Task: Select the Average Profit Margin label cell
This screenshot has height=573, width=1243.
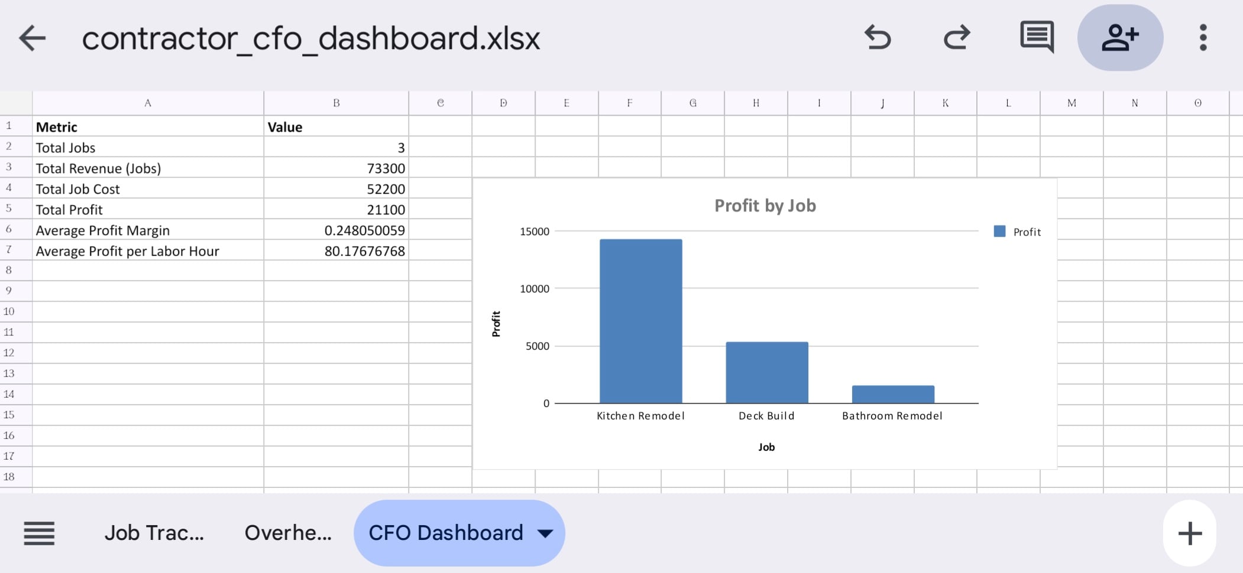Action: point(148,230)
